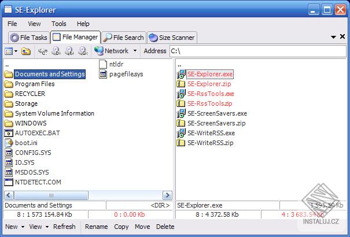Switch to the File Search tab

[x=124, y=38]
